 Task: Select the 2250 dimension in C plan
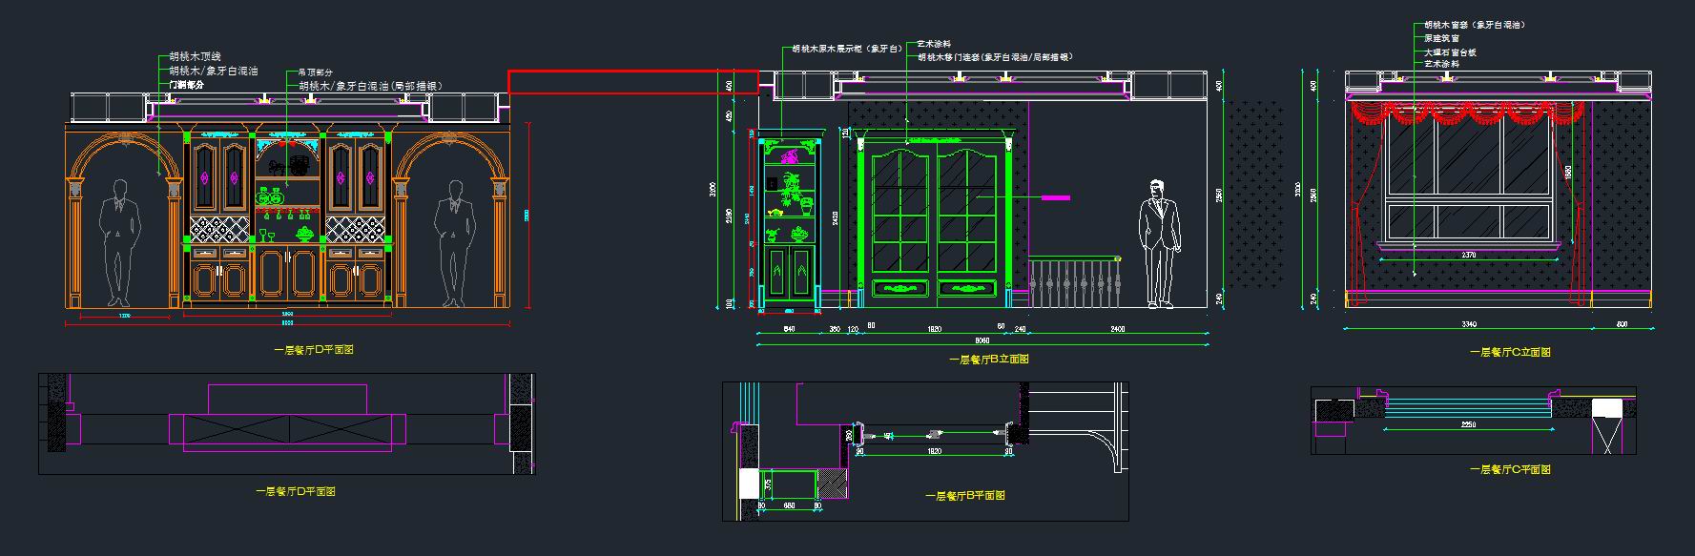point(1469,423)
